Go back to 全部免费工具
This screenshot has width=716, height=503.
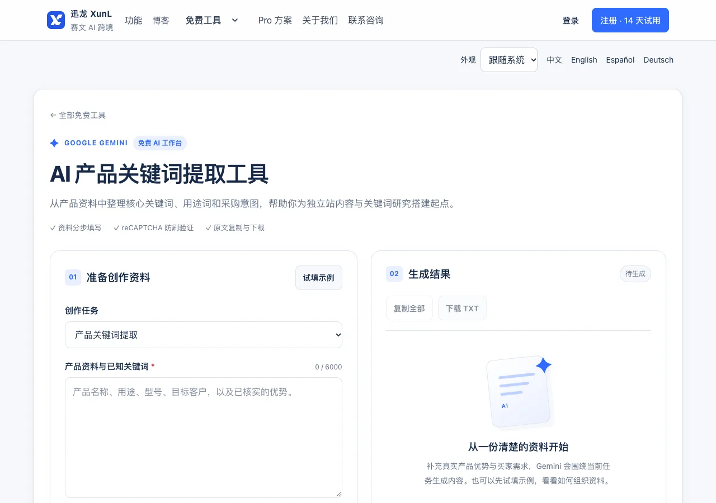78,115
